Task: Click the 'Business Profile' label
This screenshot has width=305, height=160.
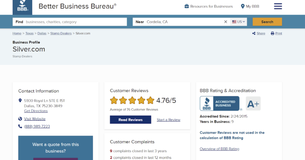Action: pos(26,42)
